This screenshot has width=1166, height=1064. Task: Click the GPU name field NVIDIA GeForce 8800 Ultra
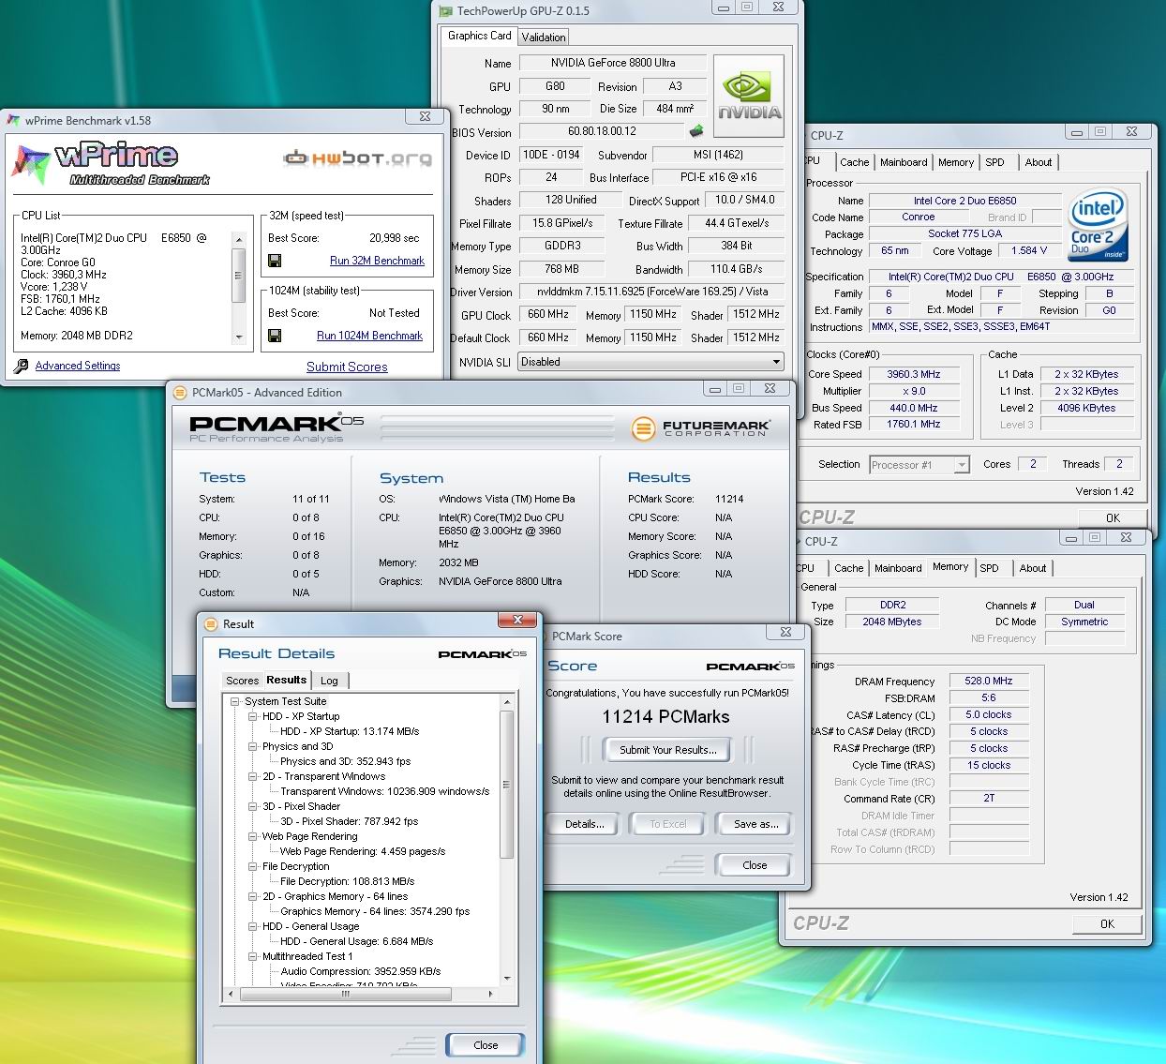click(612, 63)
